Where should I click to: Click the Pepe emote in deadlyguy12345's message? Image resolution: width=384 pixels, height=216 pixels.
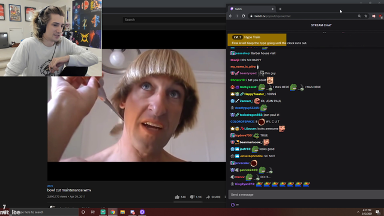click(263, 107)
